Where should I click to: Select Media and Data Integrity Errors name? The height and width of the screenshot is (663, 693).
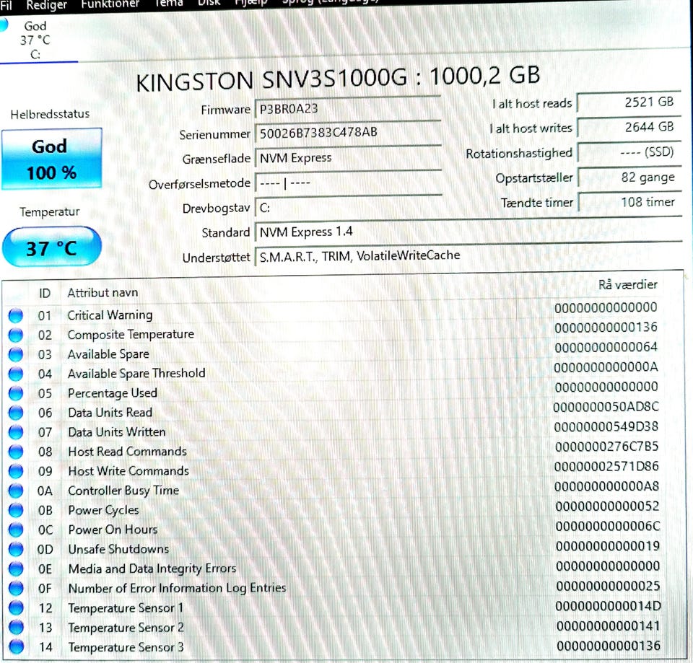click(152, 568)
